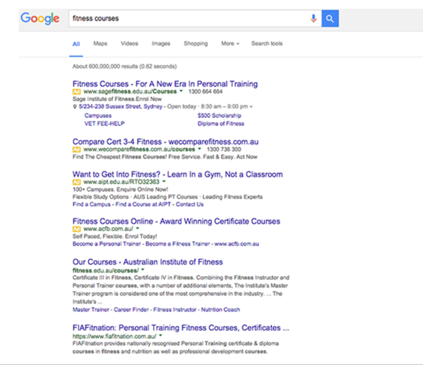Expand arrow next to wecomparefitness.com.au URL
The width and height of the screenshot is (423, 365).
pos(199,149)
